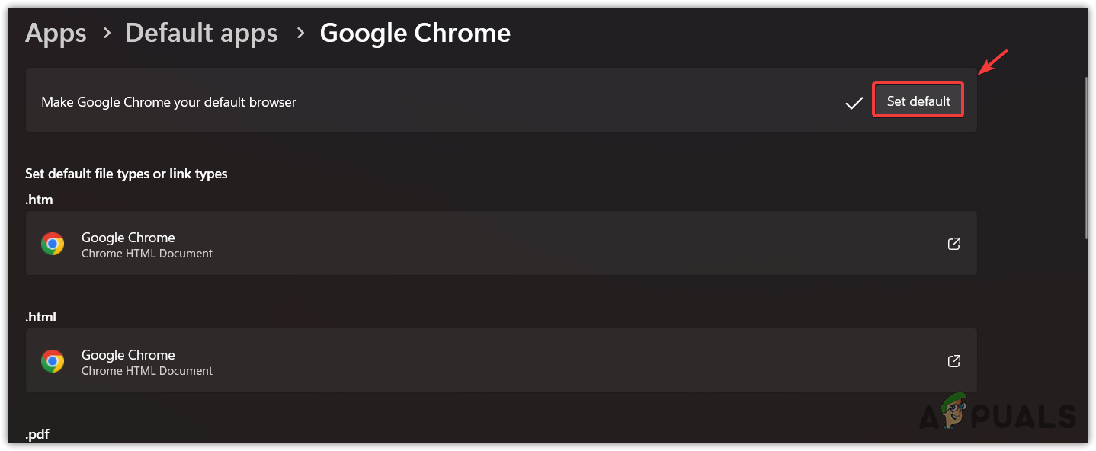Image resolution: width=1096 pixels, height=451 pixels.
Task: Click the .html file type label
Action: pos(41,317)
